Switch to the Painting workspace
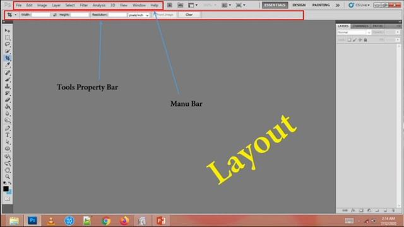404x227 pixels. pos(321,5)
